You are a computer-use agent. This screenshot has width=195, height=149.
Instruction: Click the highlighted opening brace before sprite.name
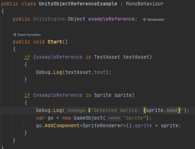coord(145,110)
